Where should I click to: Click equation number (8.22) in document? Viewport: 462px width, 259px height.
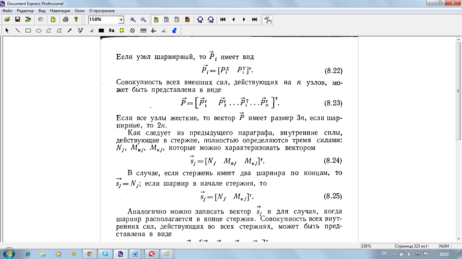coord(333,71)
